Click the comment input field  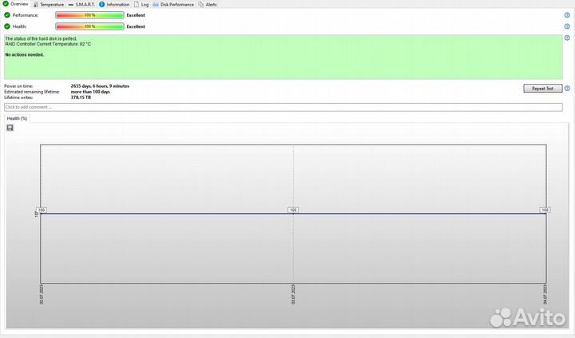pyautogui.click(x=282, y=106)
